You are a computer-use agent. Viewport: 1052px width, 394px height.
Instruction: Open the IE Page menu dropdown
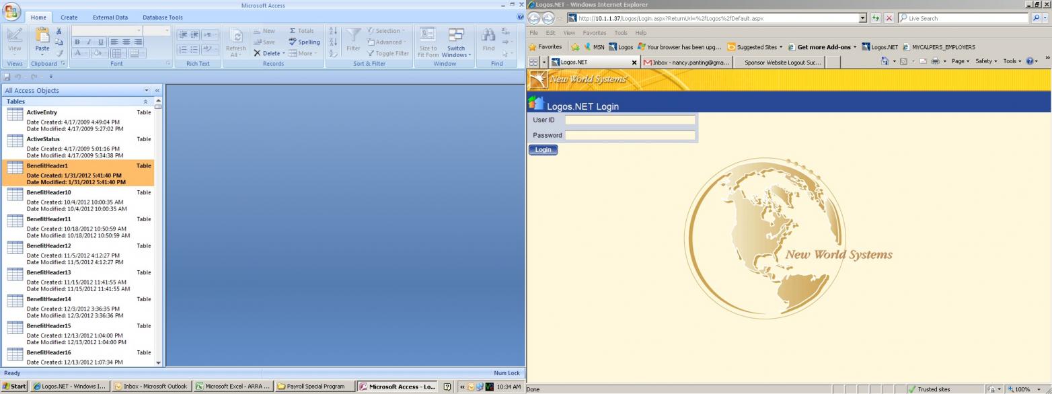(961, 61)
